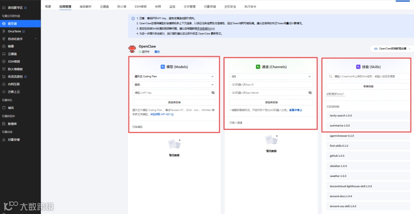Expand the 自动化助手 sidebar chevron
414x214 pixels.
pyautogui.click(x=36, y=39)
